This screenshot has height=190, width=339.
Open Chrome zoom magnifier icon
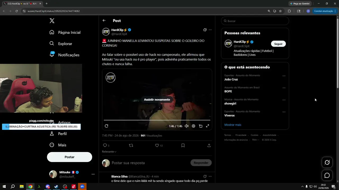coord(269,11)
